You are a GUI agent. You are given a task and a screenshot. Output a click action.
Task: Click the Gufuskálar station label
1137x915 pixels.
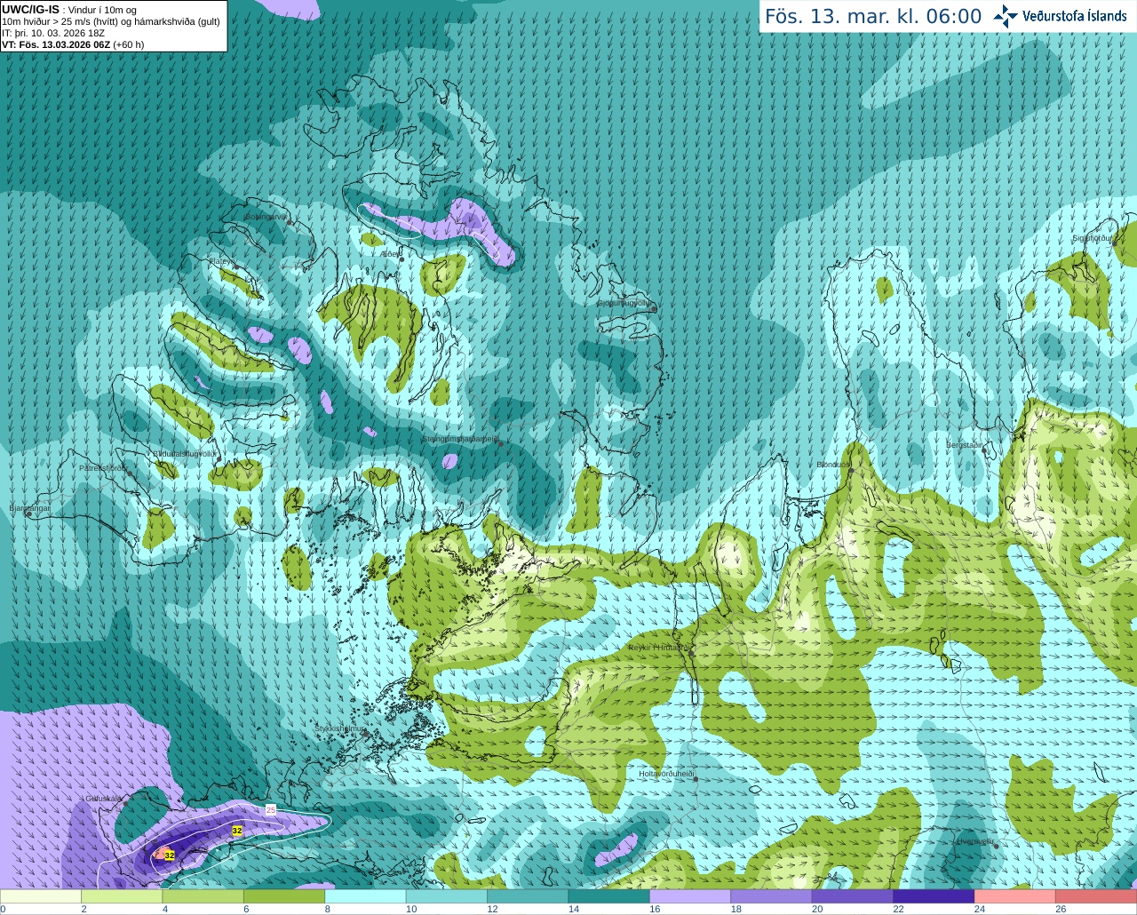[104, 799]
